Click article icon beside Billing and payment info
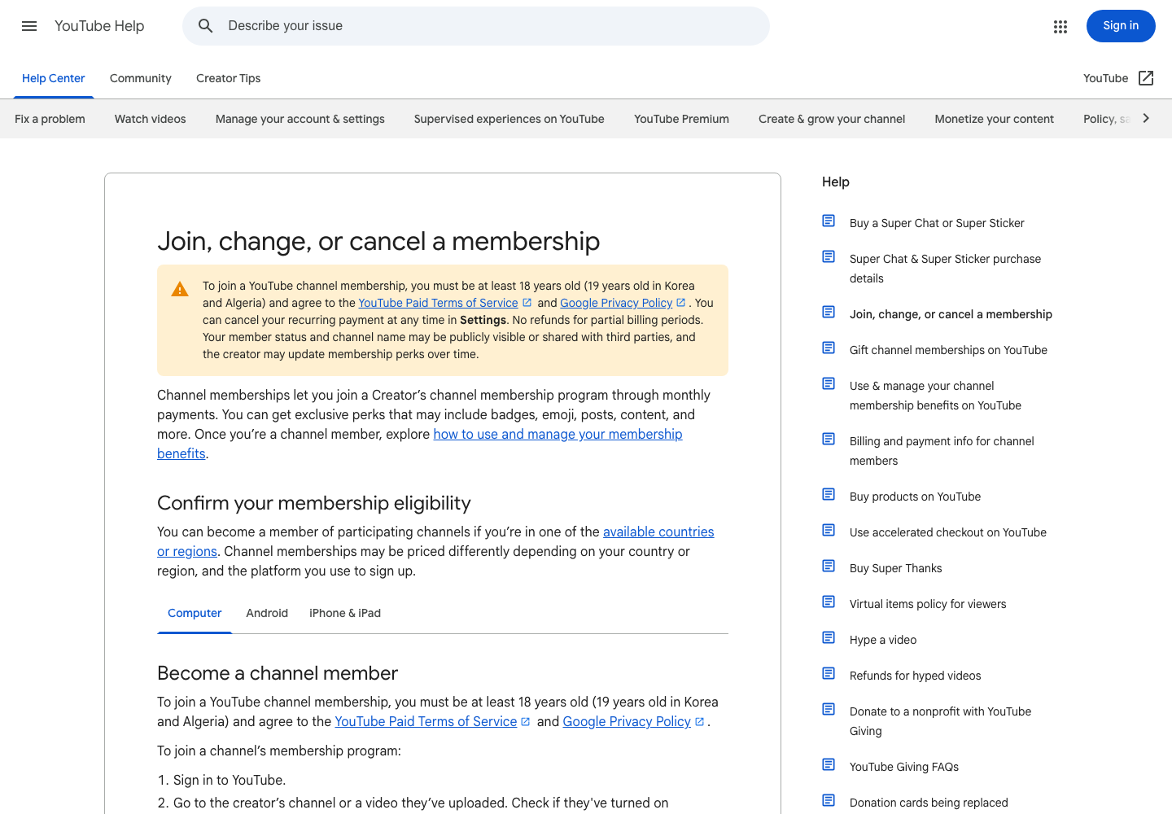 coord(829,439)
